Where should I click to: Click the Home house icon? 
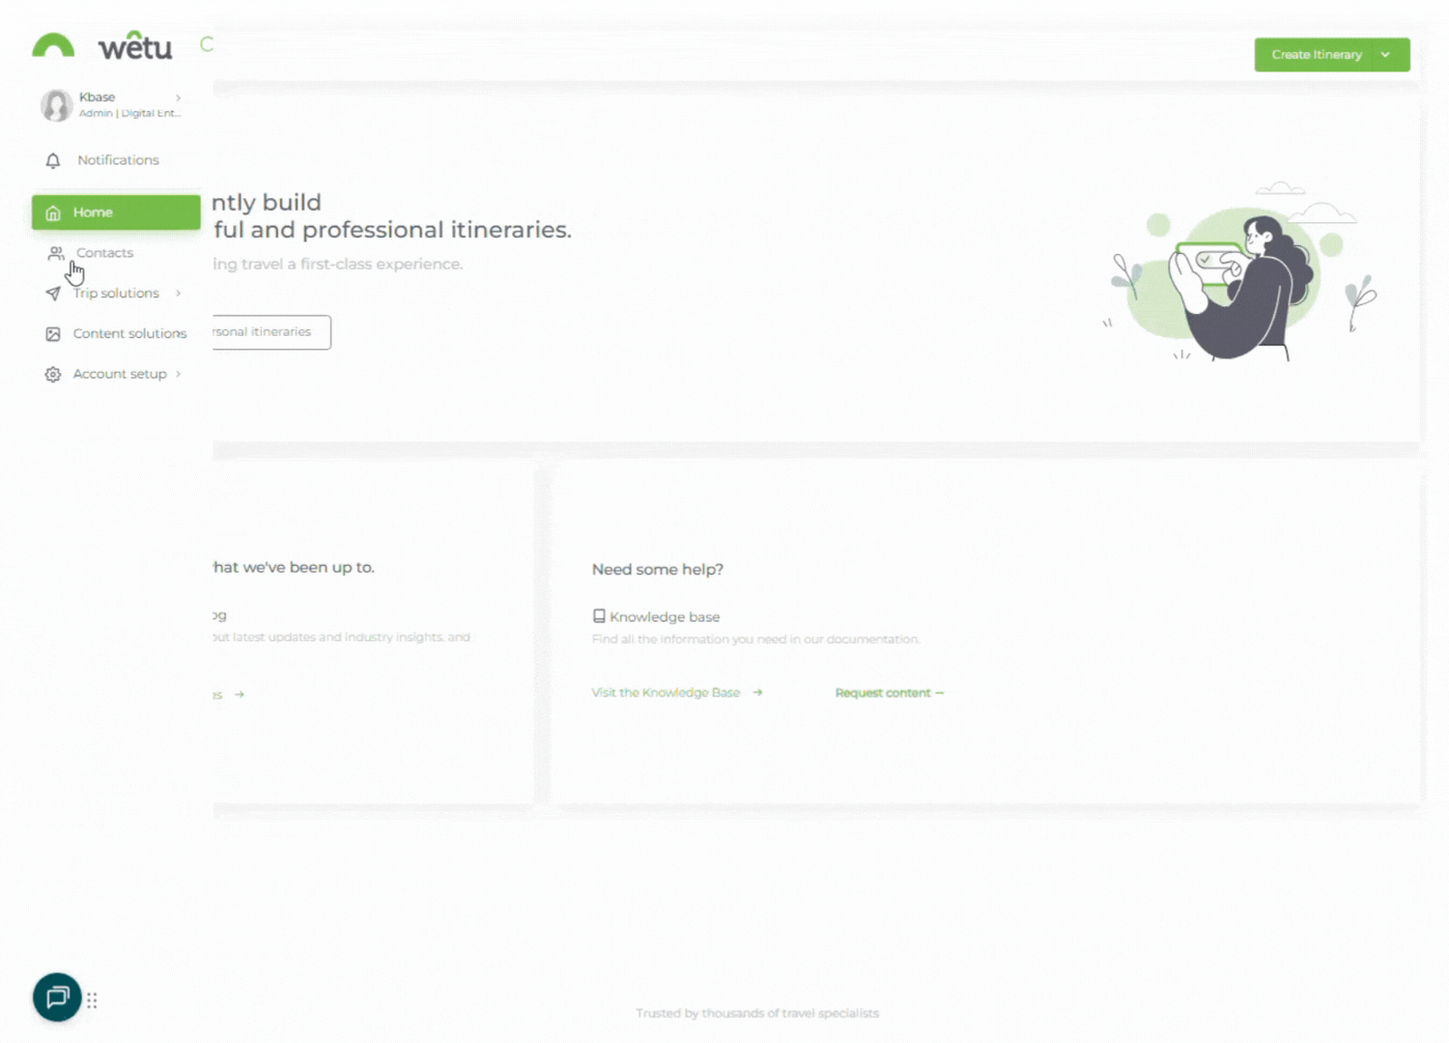(x=53, y=212)
